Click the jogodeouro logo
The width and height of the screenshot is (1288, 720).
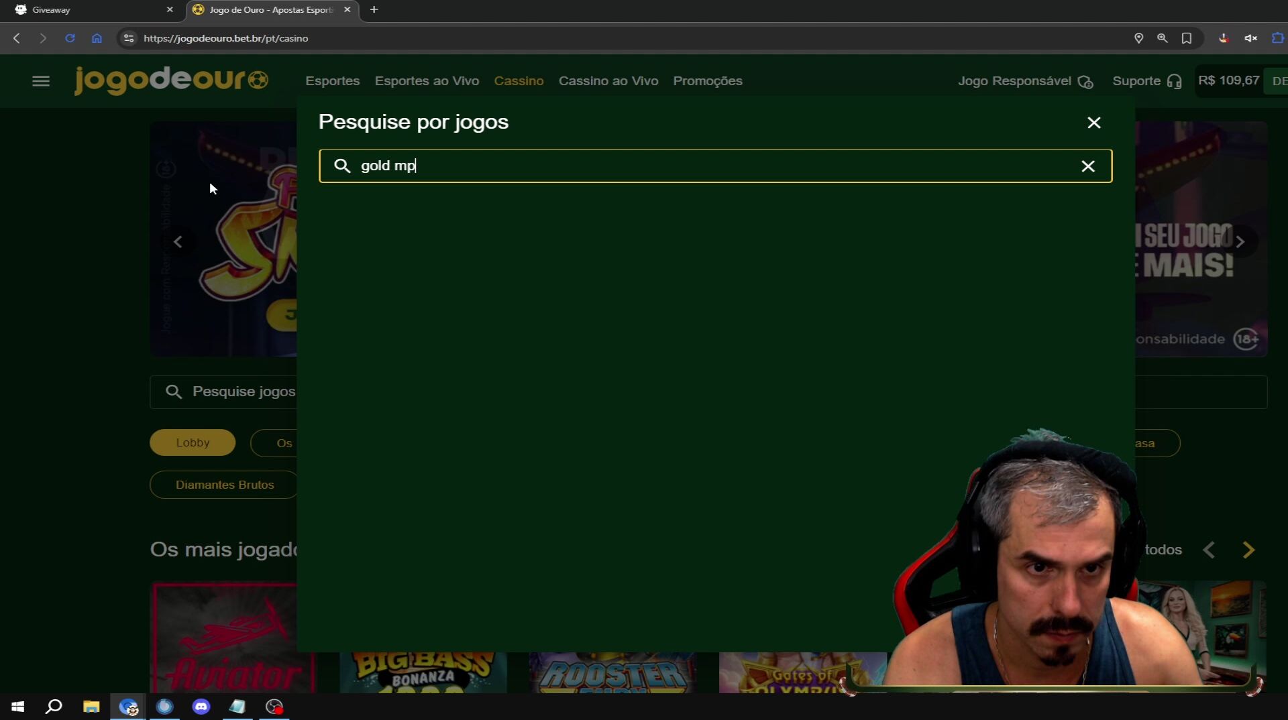(171, 80)
